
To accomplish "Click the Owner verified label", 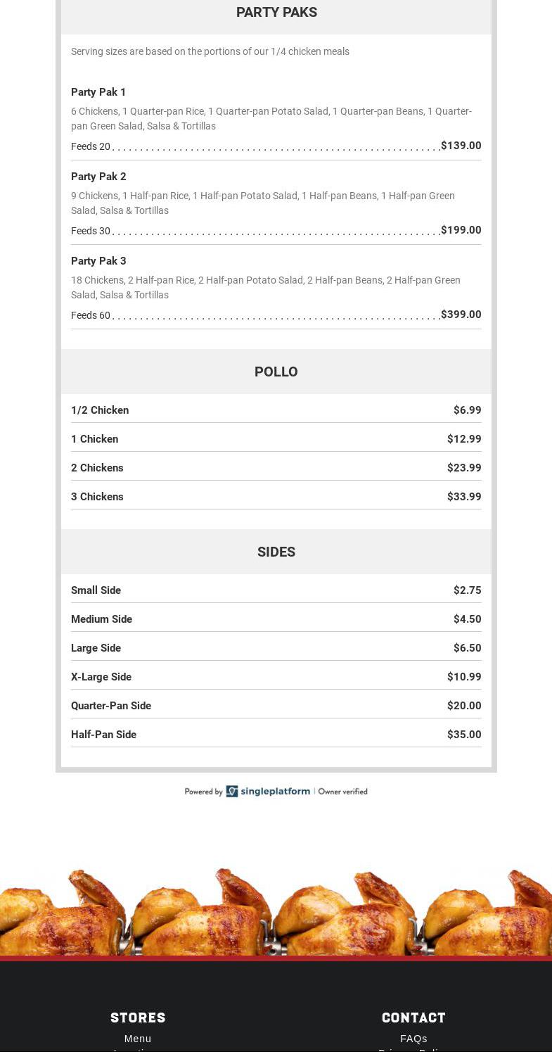I will click(x=342, y=792).
